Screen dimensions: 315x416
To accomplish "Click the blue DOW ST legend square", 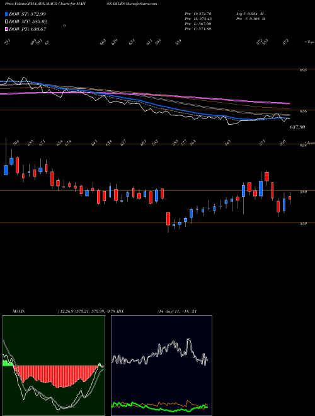I will coord(6,14).
